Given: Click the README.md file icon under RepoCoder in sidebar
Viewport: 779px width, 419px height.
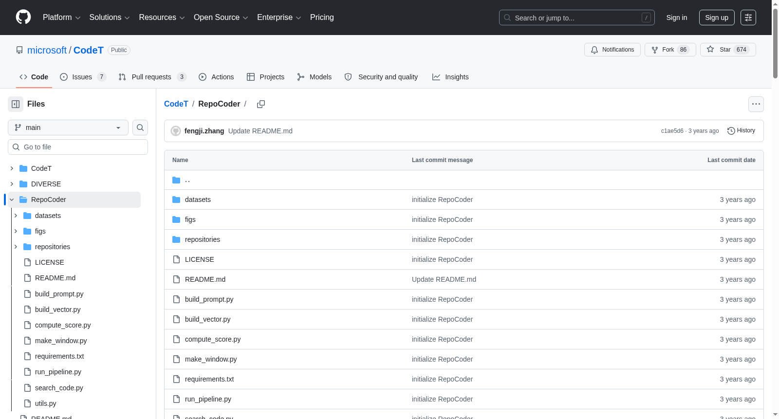Looking at the screenshot, I should point(28,278).
